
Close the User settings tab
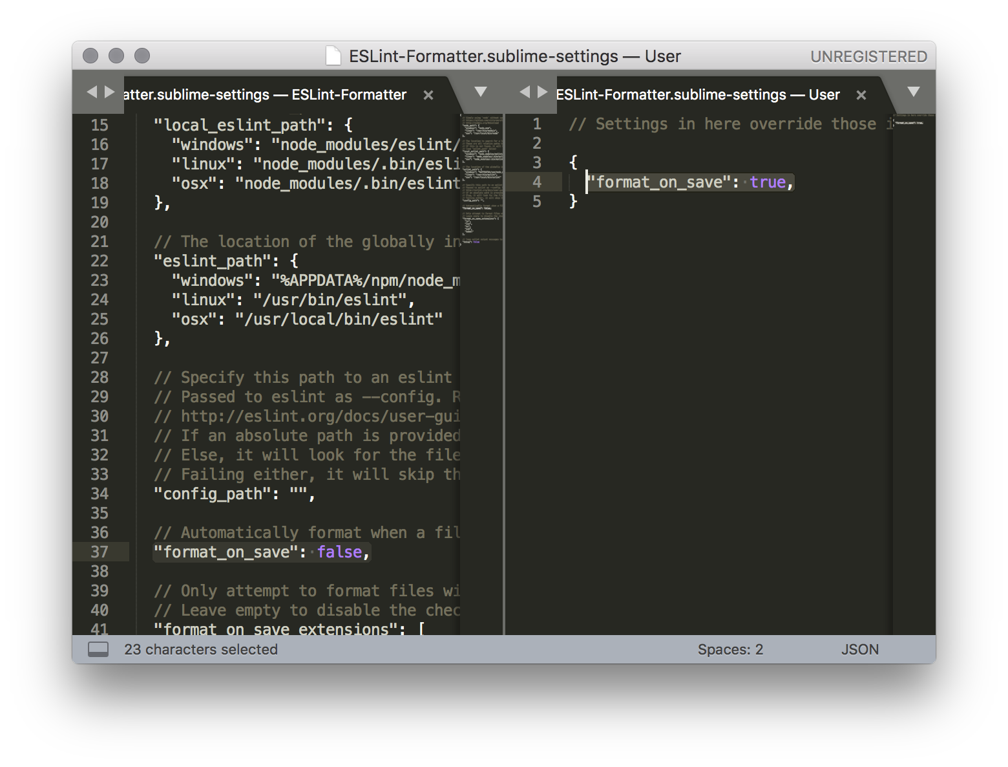coord(861,95)
